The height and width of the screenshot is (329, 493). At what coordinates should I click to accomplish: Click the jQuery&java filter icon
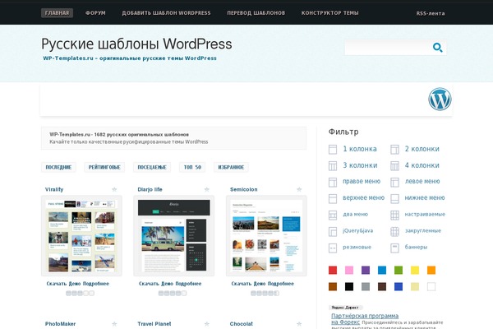pyautogui.click(x=333, y=231)
